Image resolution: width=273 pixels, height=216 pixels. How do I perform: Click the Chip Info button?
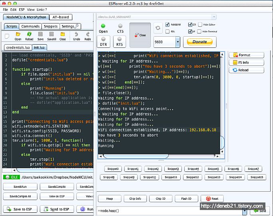pos(135,198)
